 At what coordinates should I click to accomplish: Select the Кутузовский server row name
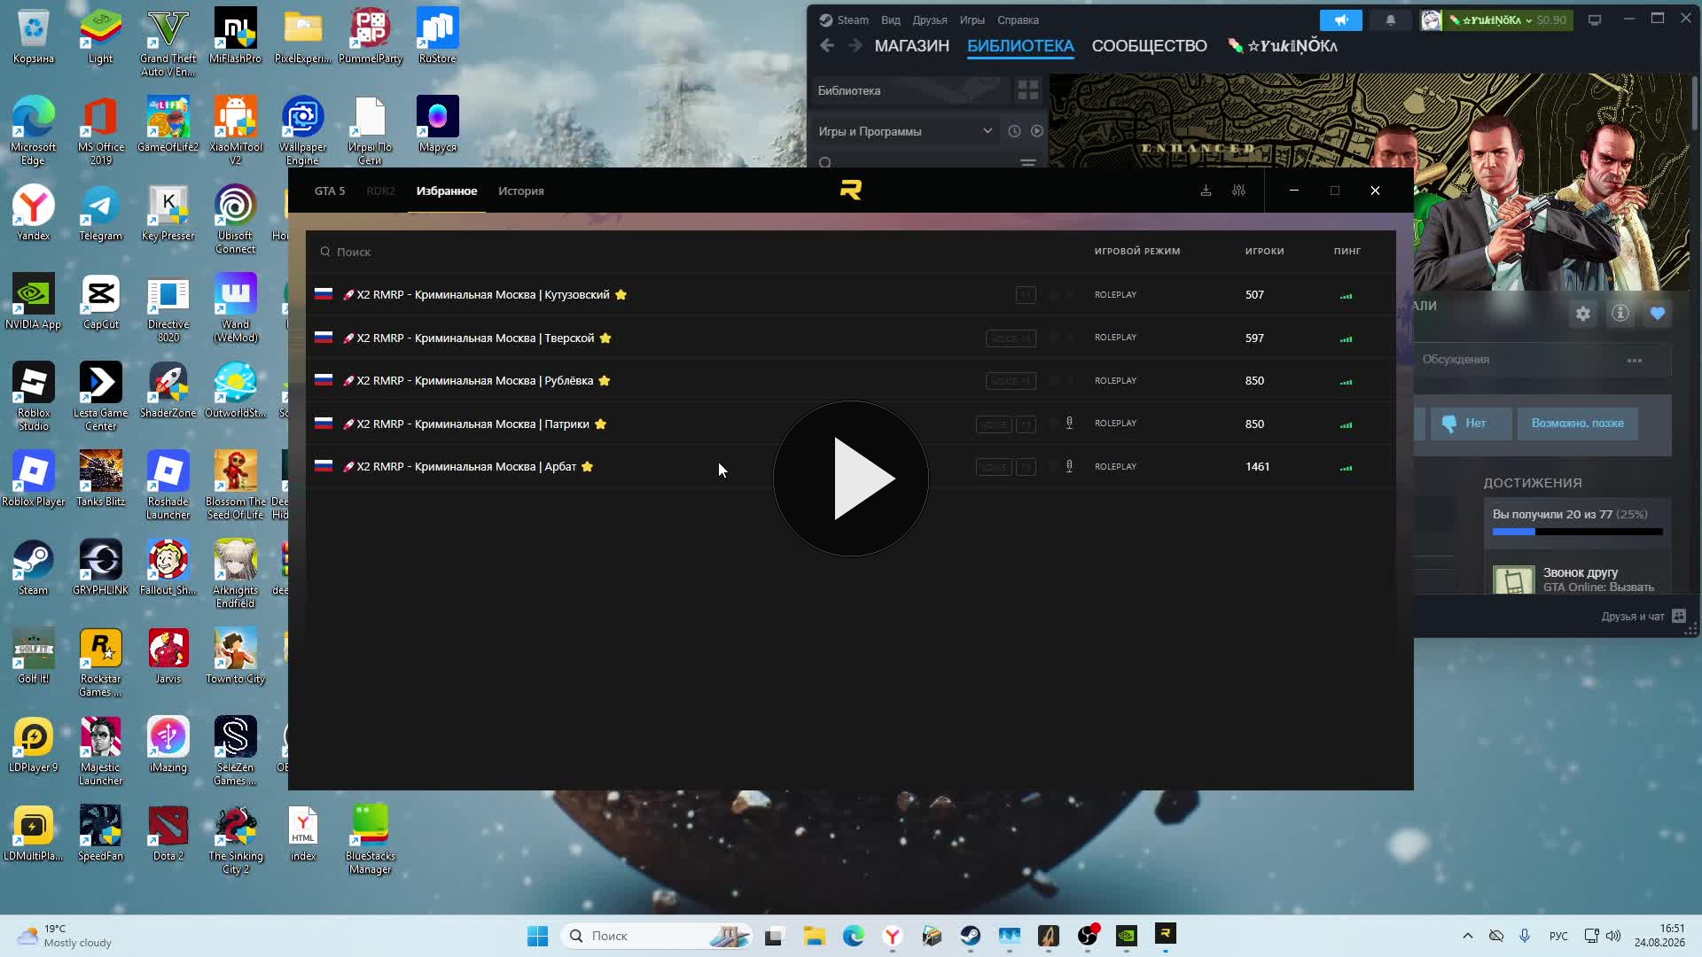(x=483, y=295)
